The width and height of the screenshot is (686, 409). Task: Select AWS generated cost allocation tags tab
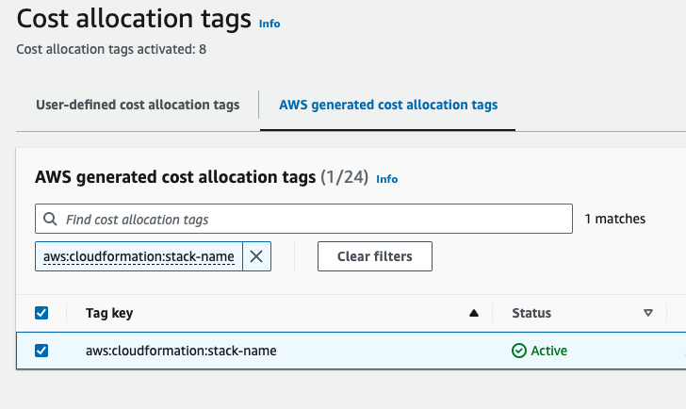tap(388, 105)
